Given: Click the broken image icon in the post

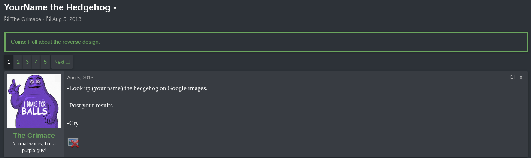Looking at the screenshot, I should coord(73,143).
